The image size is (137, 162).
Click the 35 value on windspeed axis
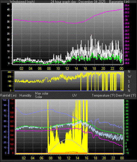click(x=8, y=22)
